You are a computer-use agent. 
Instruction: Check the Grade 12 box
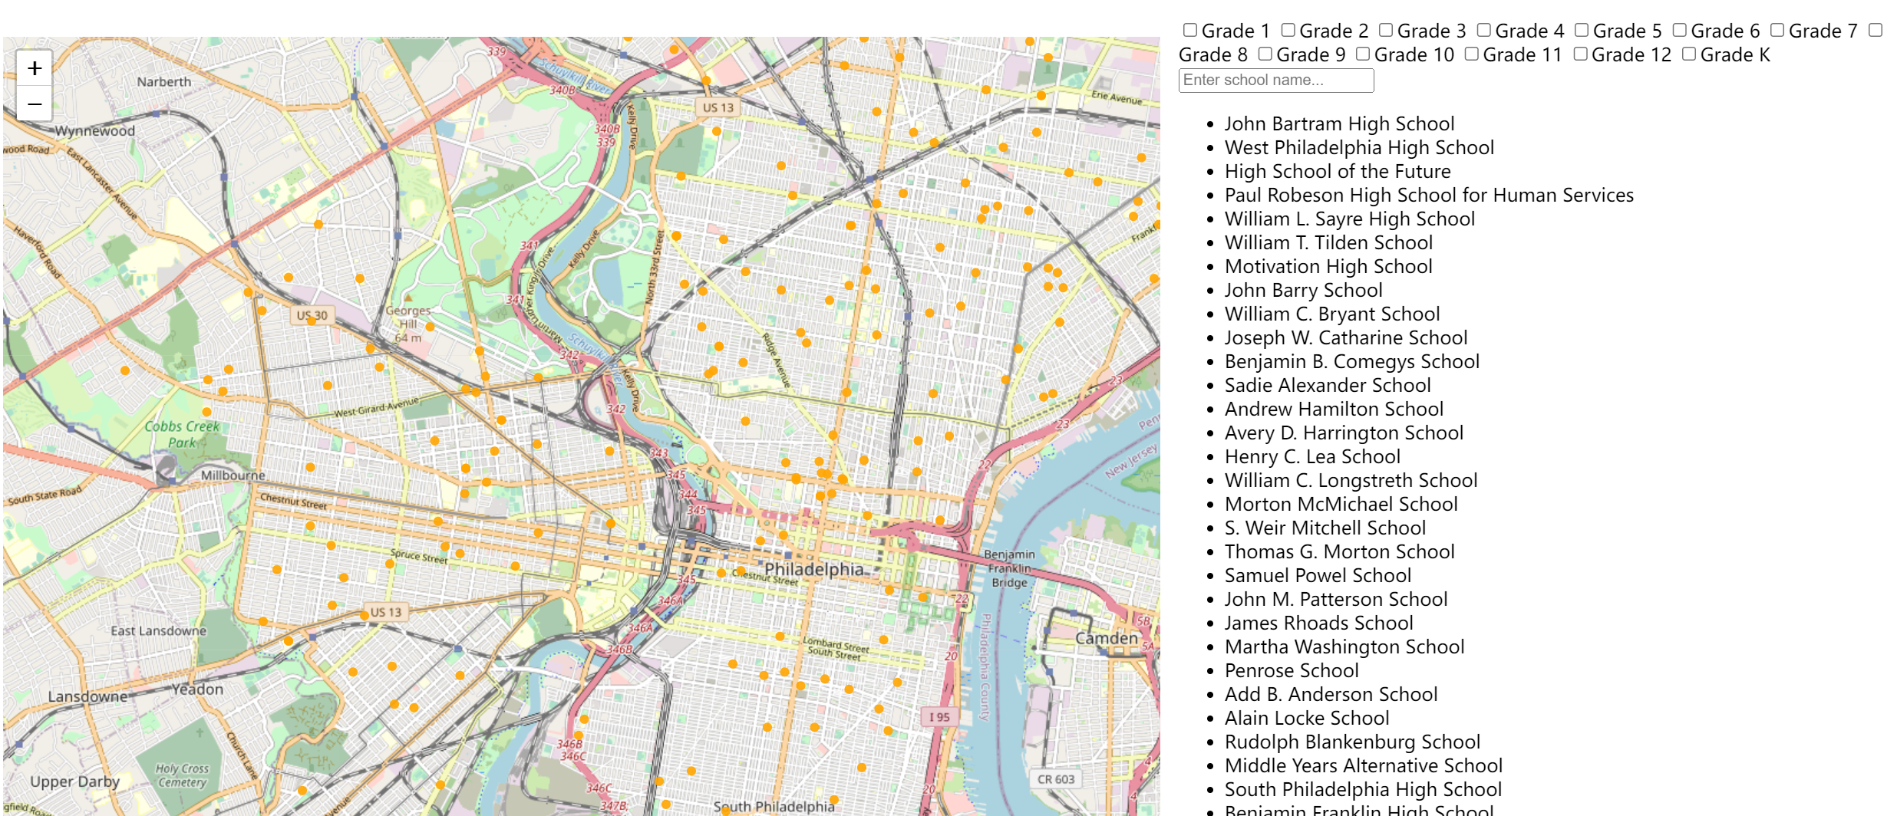click(x=1581, y=54)
